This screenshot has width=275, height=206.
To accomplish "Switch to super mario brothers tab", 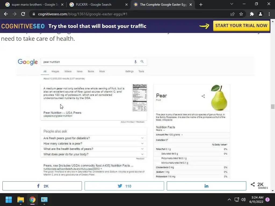I will click(34, 5).
